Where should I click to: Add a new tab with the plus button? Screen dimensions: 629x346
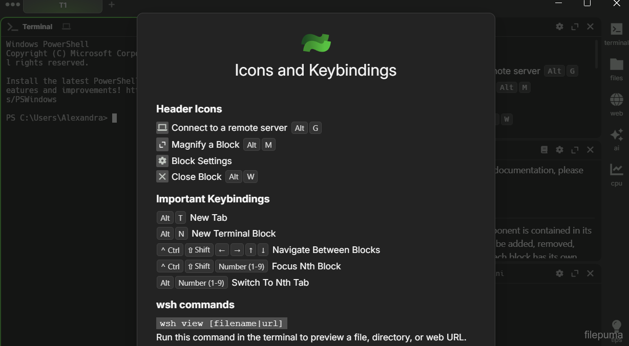pos(112,5)
